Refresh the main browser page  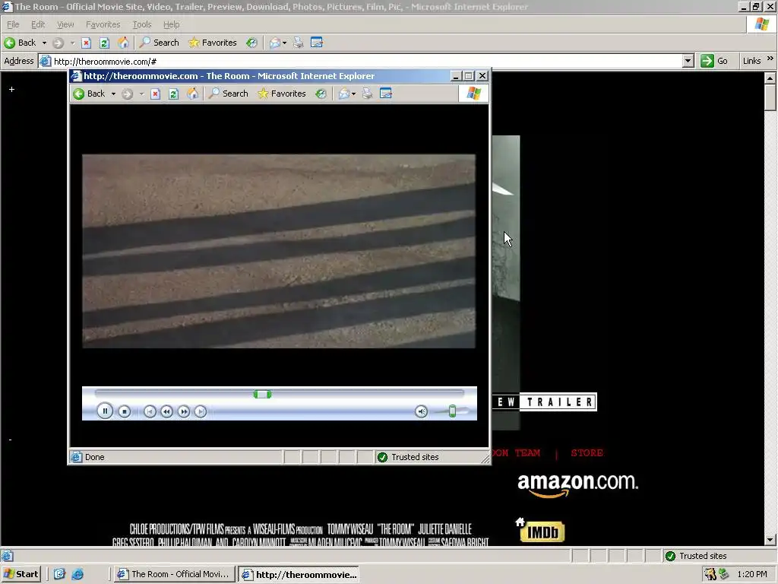click(104, 43)
